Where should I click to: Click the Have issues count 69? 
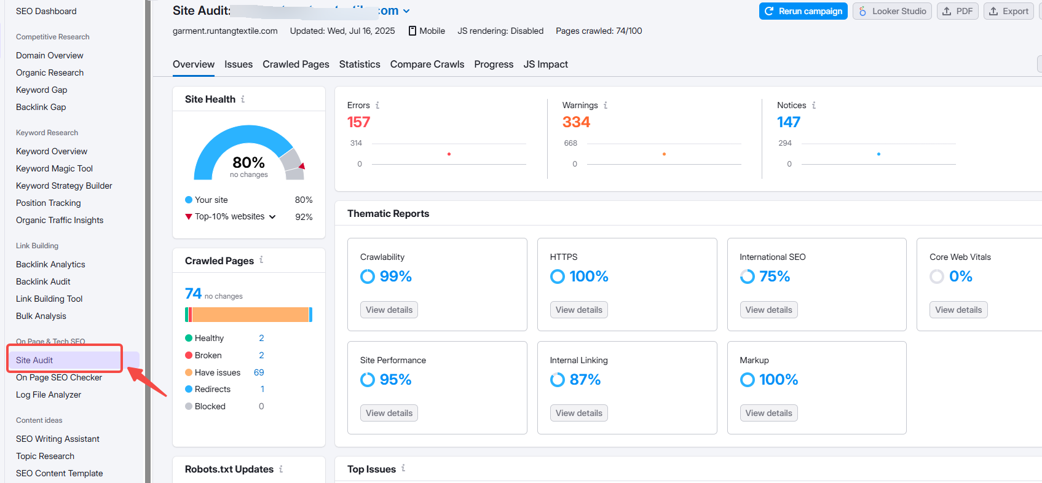pyautogui.click(x=259, y=372)
